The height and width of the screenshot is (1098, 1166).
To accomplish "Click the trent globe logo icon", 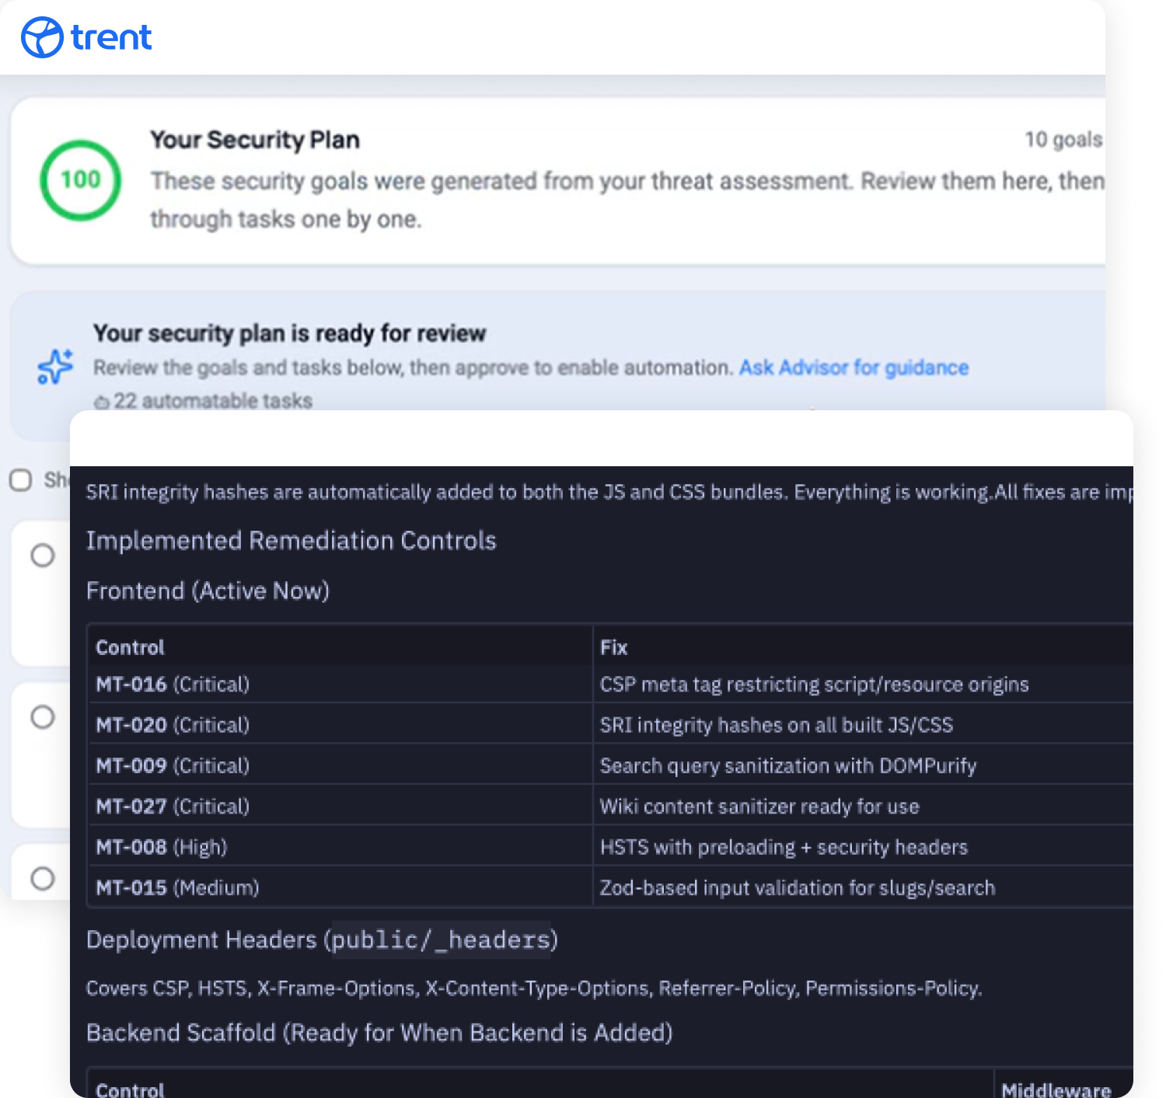I will tap(41, 37).
